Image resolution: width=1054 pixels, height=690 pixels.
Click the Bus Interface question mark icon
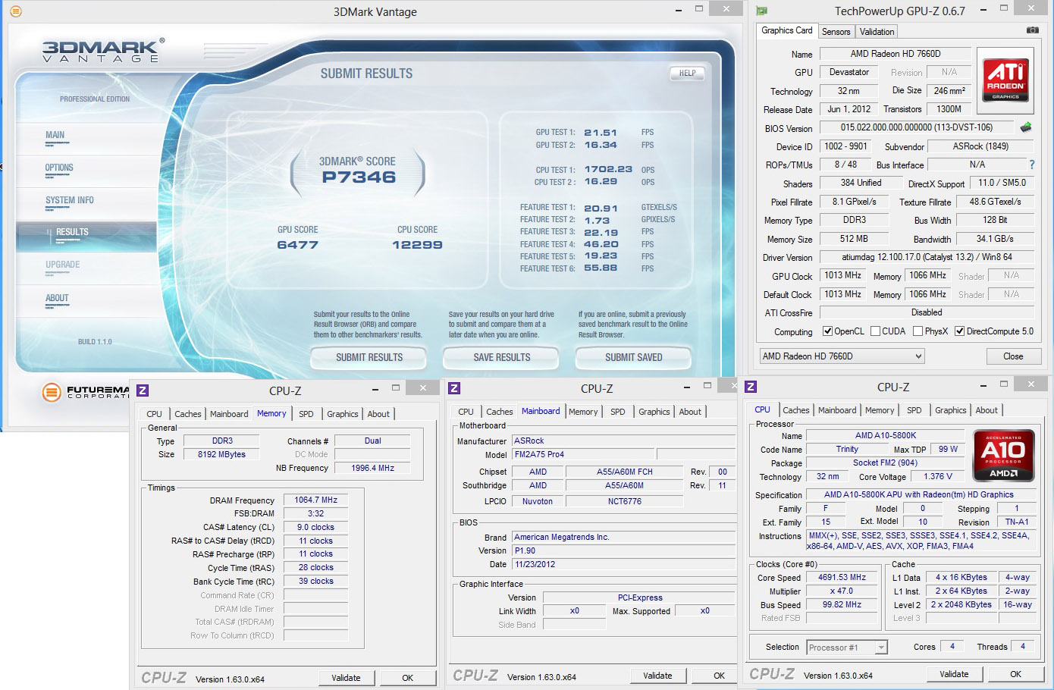point(1032,165)
